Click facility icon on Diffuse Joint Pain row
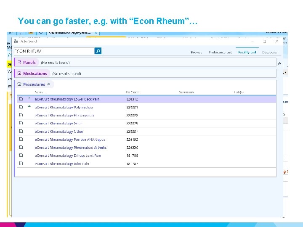Screen dimensions: 303x227 coord(21,155)
